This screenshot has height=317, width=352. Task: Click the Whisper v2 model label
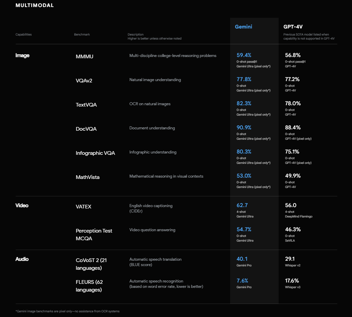point(293,265)
